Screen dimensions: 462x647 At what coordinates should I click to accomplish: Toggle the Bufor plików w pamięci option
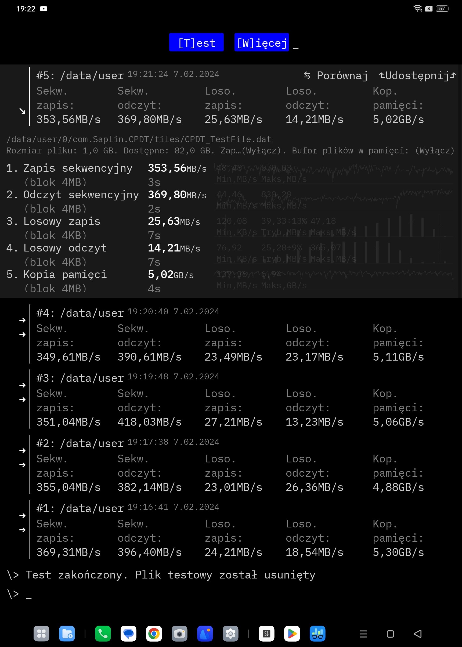point(434,150)
